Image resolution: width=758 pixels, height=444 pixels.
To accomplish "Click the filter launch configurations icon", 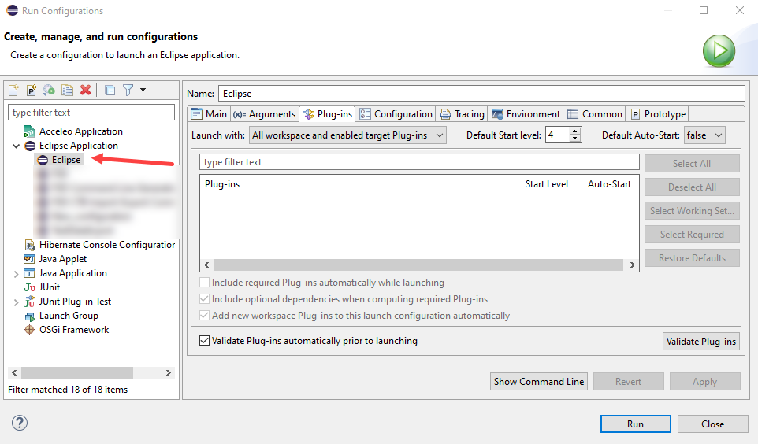I will 128,90.
